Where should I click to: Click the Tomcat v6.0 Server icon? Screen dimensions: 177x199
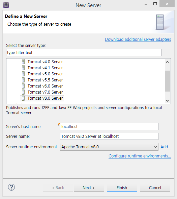(x=23, y=86)
